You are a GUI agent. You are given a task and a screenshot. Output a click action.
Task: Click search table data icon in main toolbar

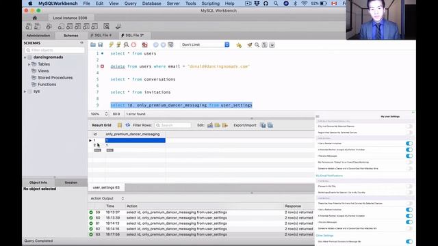(107, 27)
